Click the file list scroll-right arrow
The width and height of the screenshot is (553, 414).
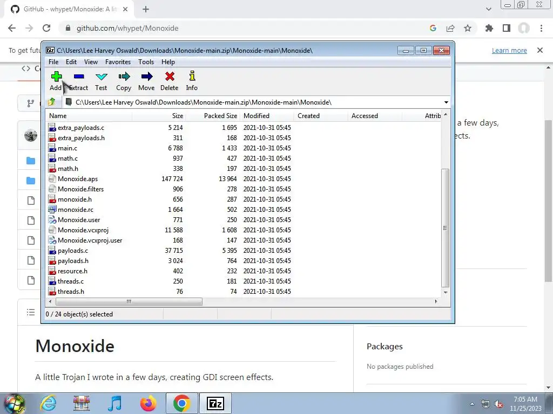436,301
